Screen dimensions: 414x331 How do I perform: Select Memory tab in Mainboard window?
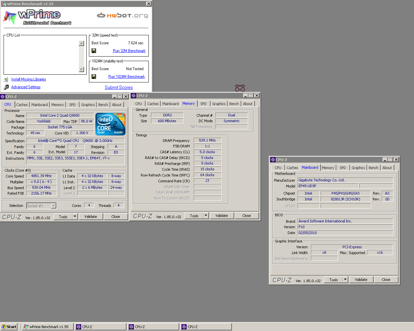coord(328,168)
